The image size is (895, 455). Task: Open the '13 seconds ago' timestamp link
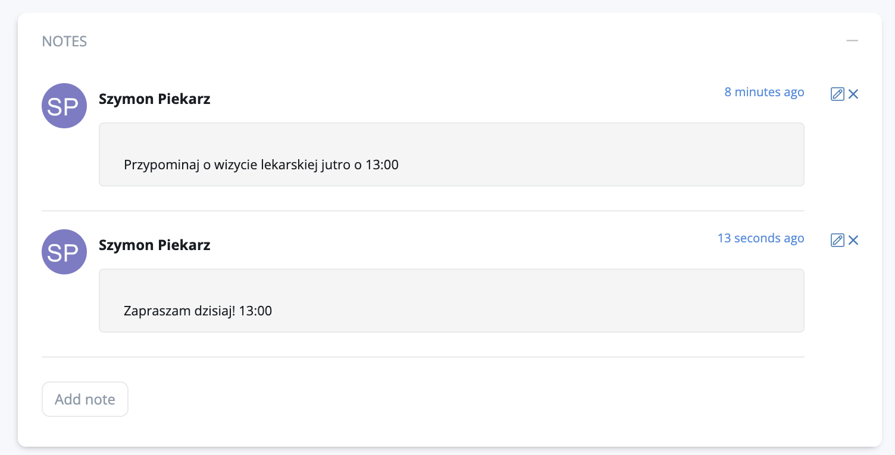point(761,238)
